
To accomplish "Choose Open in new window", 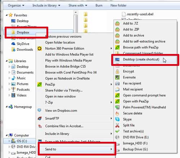I will pyautogui.click(x=75, y=96).
